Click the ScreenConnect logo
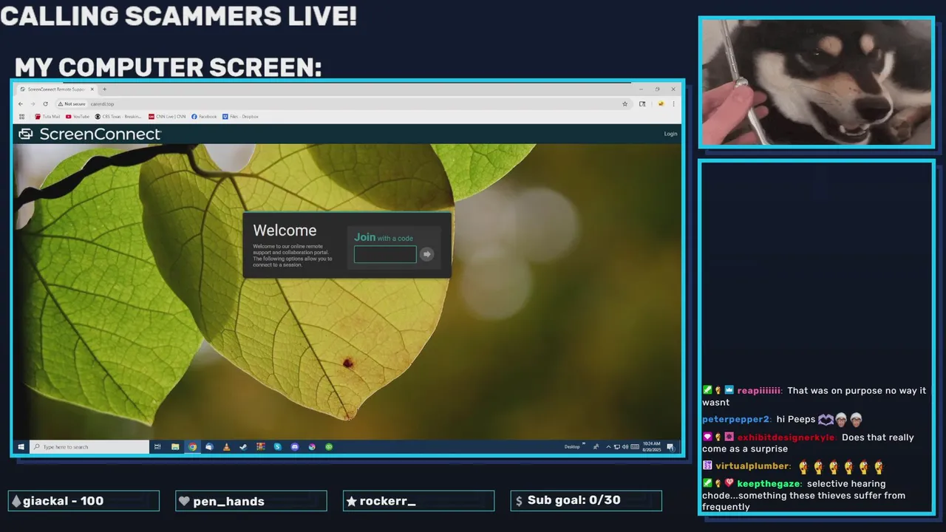The image size is (946, 532). tap(89, 134)
